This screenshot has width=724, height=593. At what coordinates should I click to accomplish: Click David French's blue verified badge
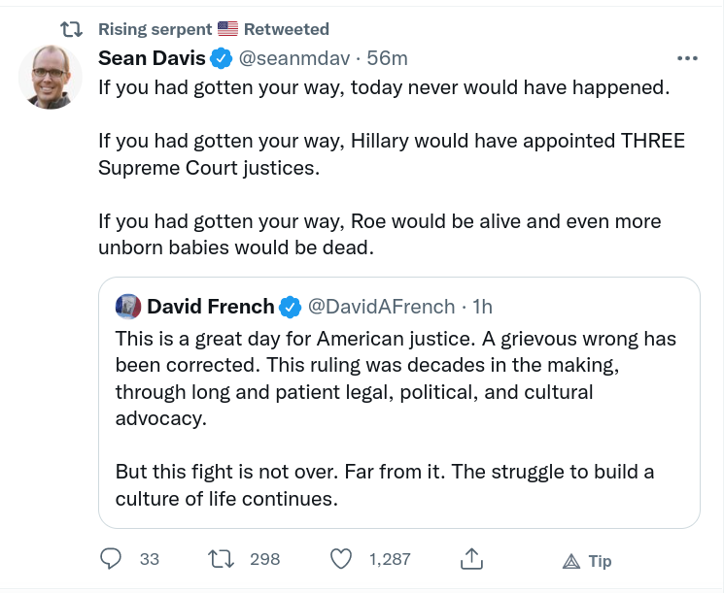(x=291, y=307)
